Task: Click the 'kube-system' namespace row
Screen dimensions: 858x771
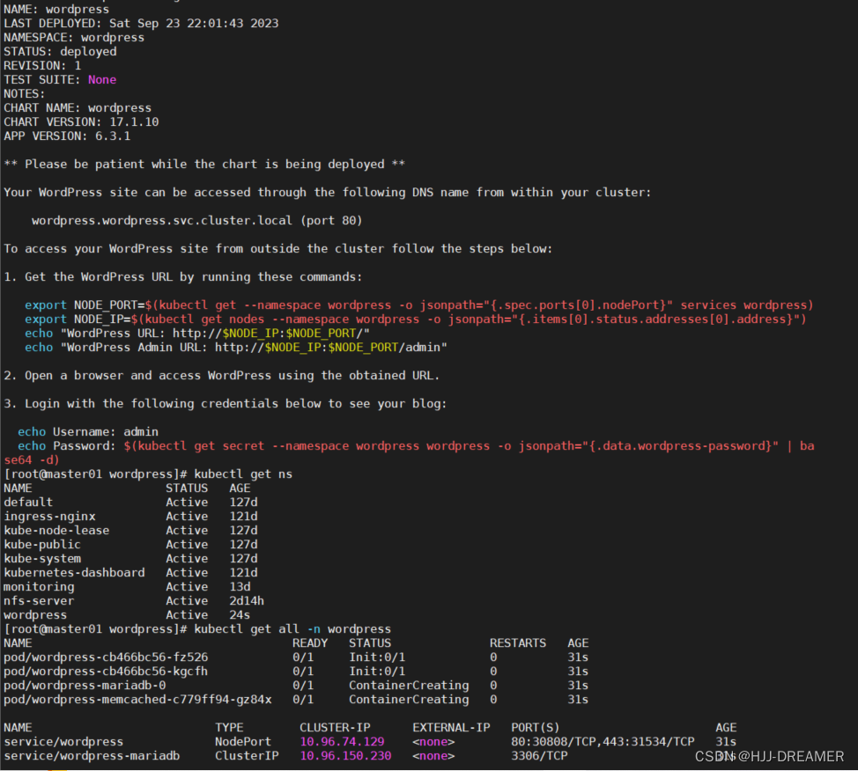Action: 130,559
